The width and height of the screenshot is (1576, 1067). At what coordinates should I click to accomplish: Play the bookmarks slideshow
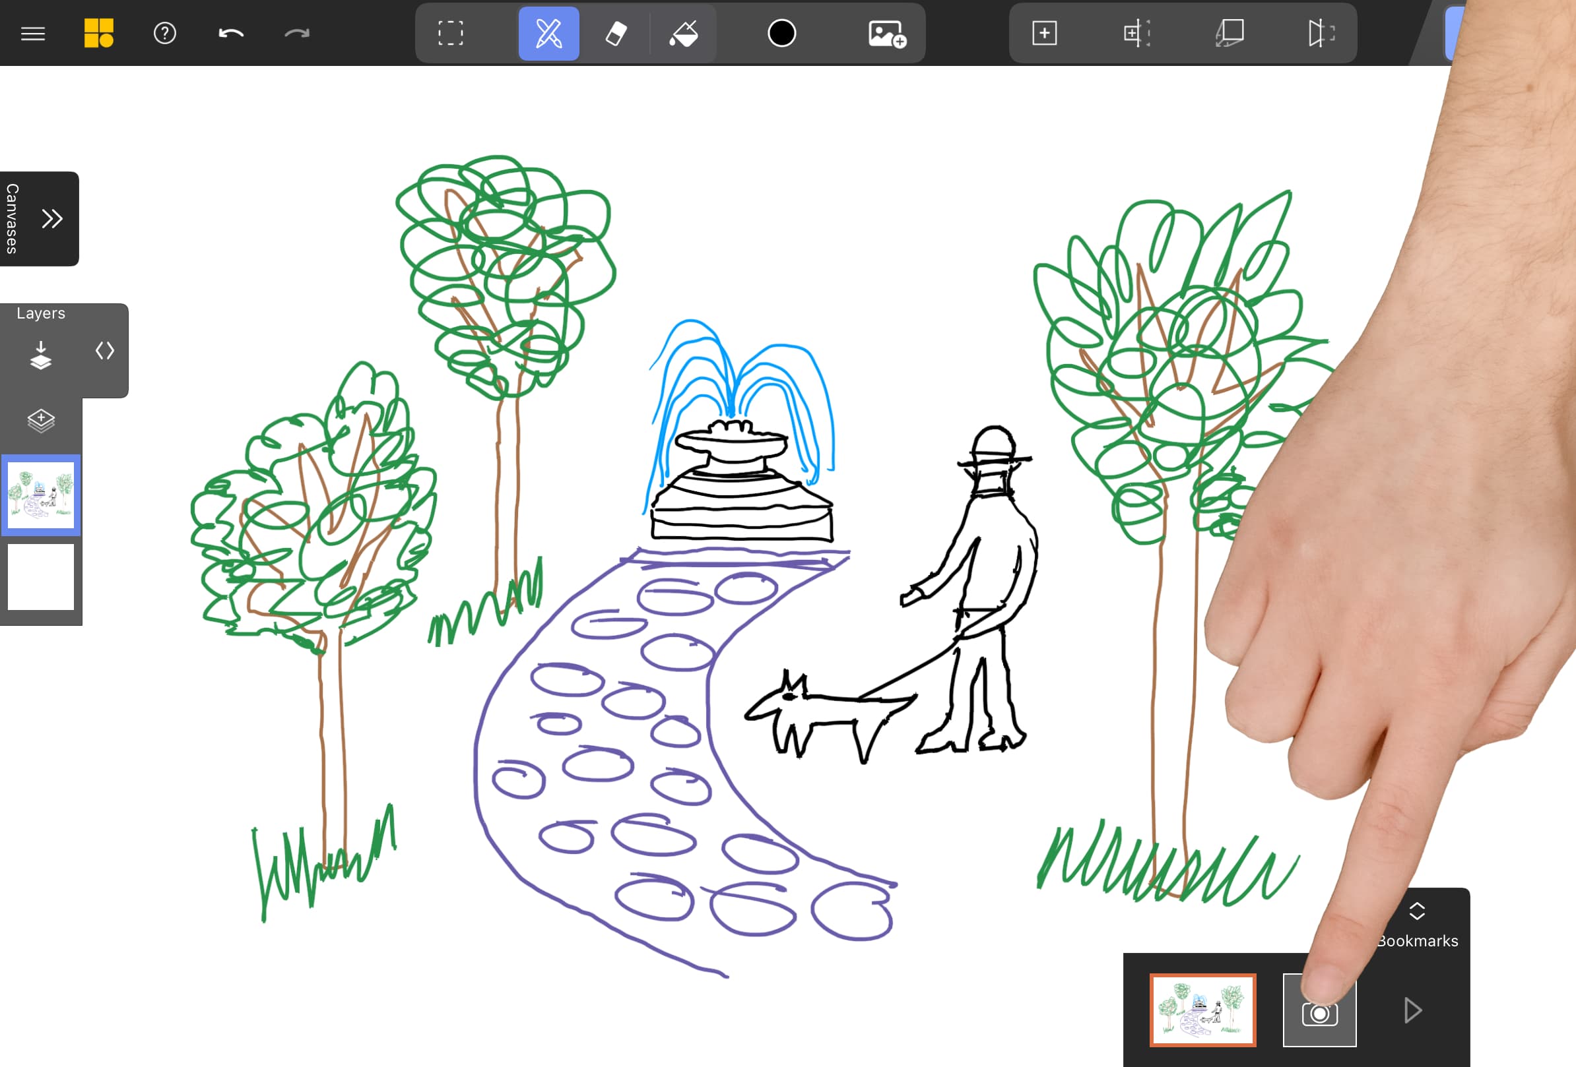[1412, 1010]
